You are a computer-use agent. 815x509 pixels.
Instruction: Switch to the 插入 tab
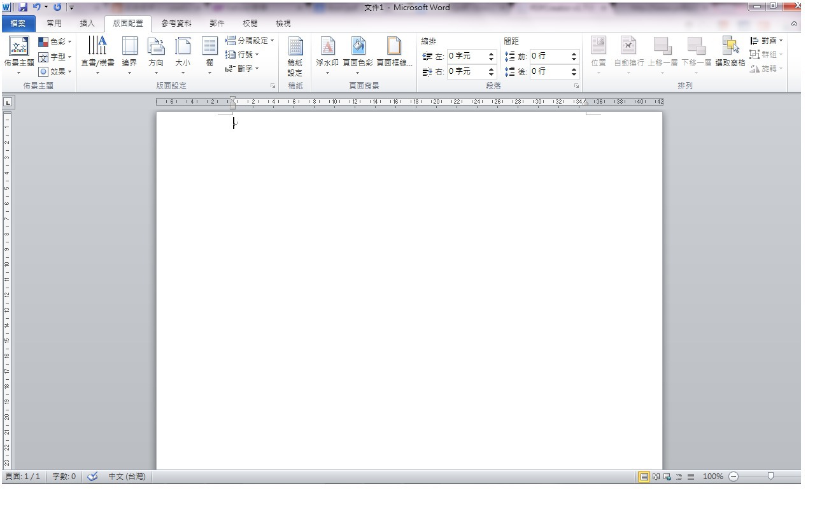pyautogui.click(x=87, y=24)
